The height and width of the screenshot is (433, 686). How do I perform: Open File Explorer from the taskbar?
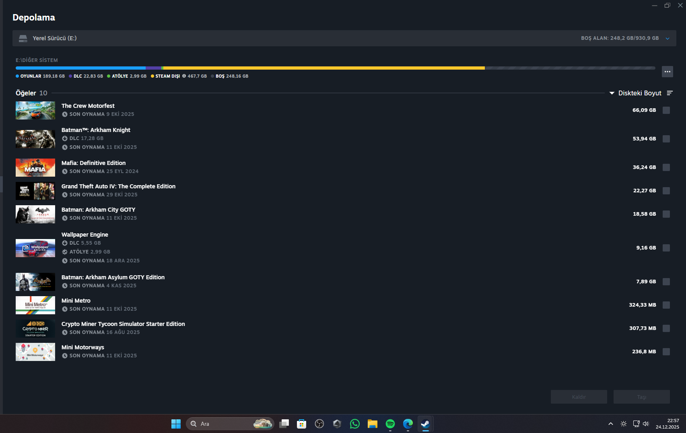[373, 424]
